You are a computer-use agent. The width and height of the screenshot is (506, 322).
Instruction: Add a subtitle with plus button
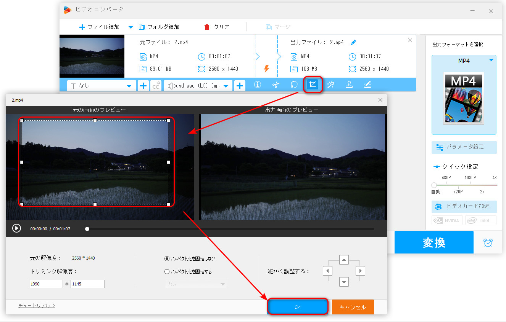[x=143, y=86]
